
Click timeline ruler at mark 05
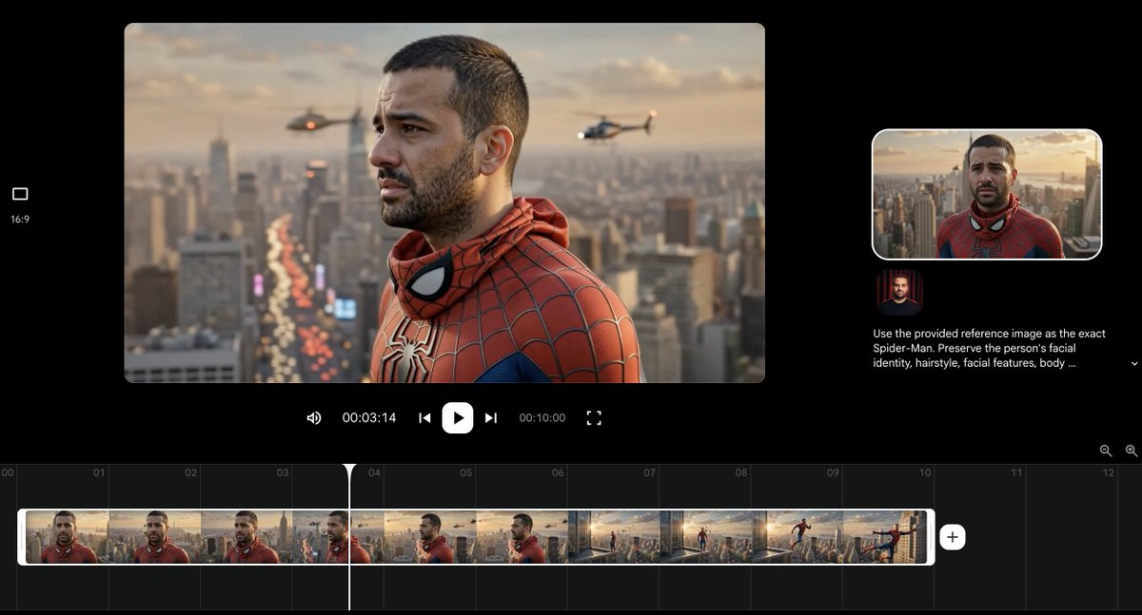click(x=465, y=472)
